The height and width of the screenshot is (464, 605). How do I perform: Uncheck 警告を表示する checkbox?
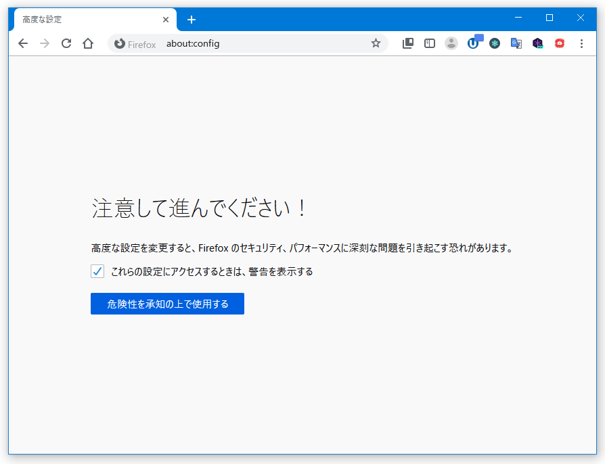click(97, 271)
